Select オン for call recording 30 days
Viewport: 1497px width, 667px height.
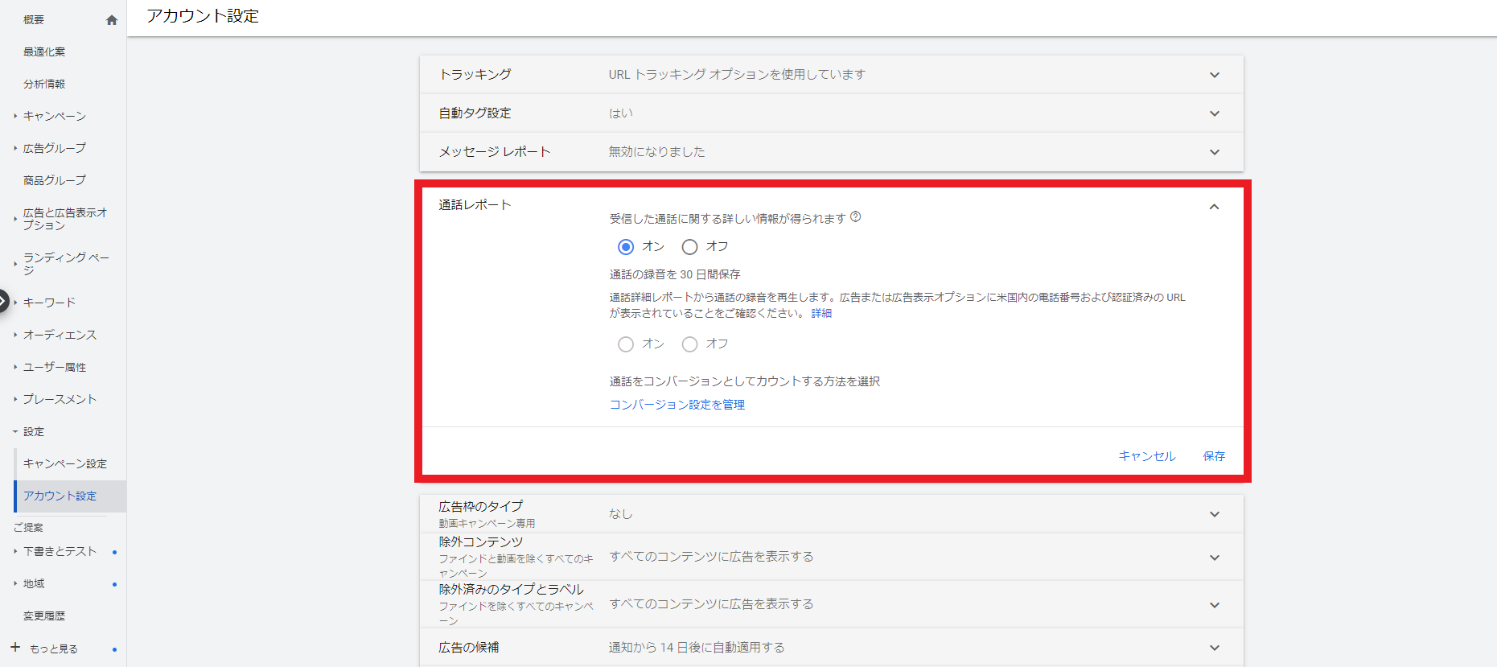(x=626, y=344)
